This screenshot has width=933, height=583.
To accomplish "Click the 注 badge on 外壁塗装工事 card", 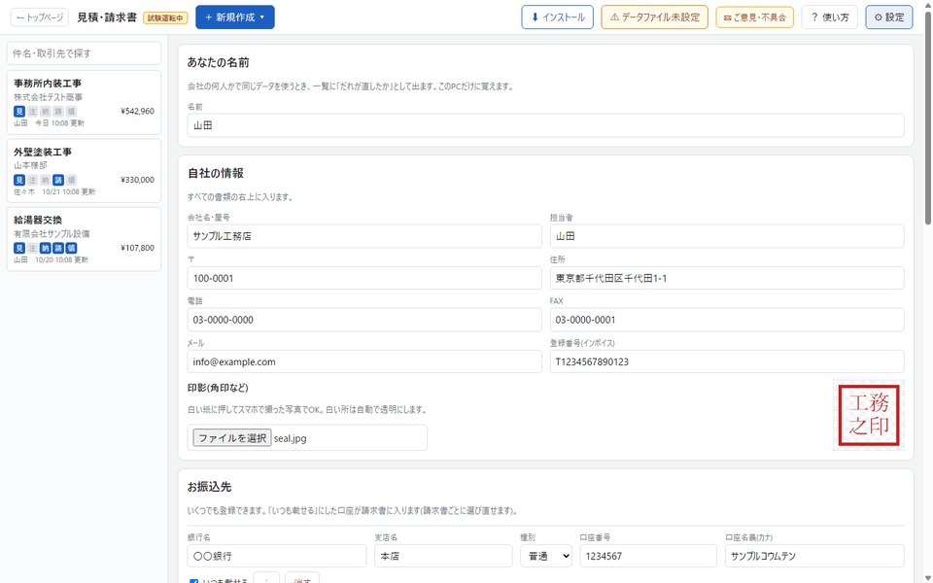I will [x=32, y=180].
